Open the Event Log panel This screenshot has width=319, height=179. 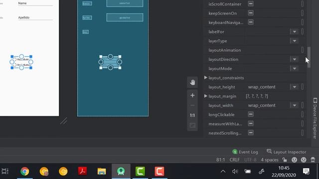click(245, 152)
